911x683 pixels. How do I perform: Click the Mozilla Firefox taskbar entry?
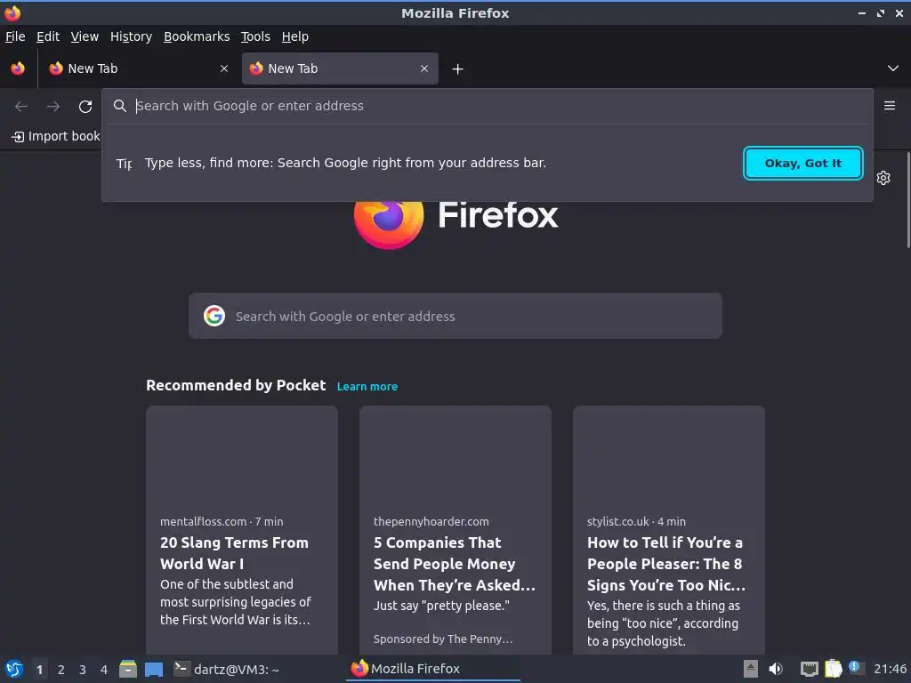pos(433,669)
